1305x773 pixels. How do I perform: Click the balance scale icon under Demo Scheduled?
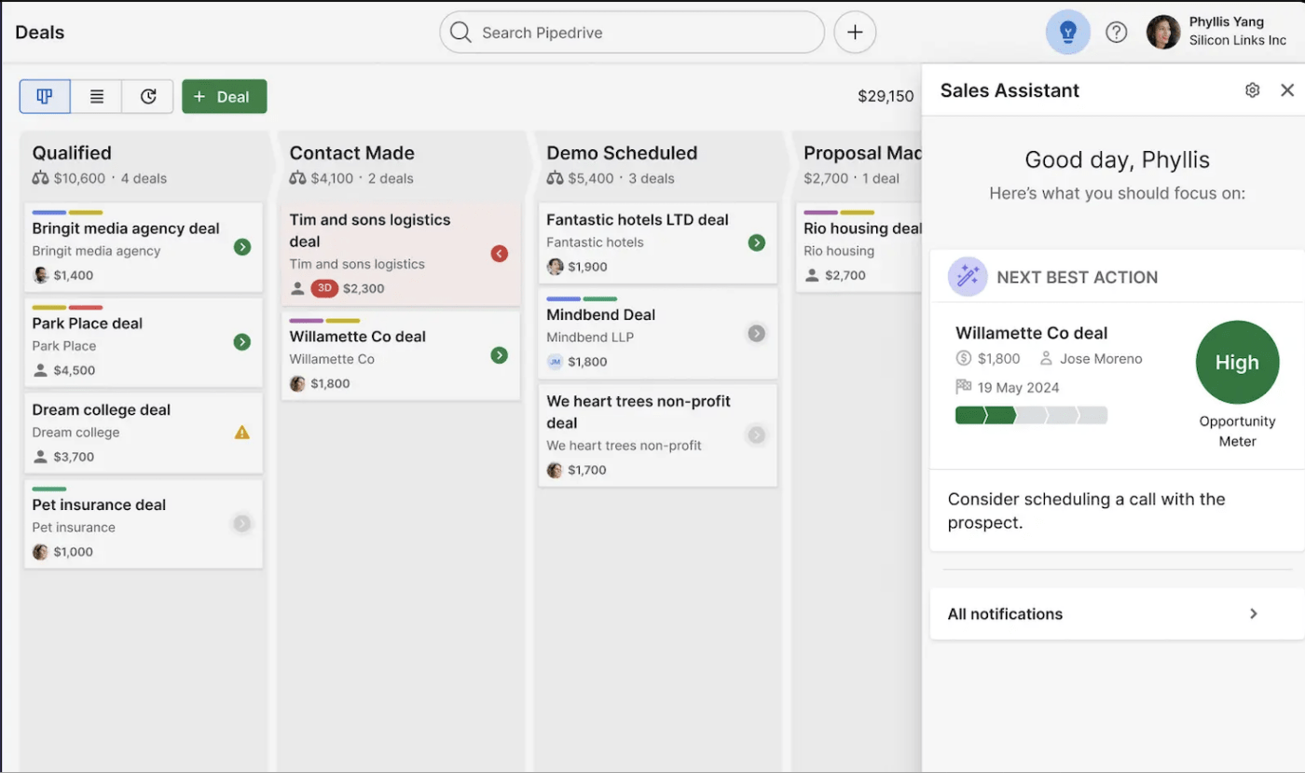(554, 178)
